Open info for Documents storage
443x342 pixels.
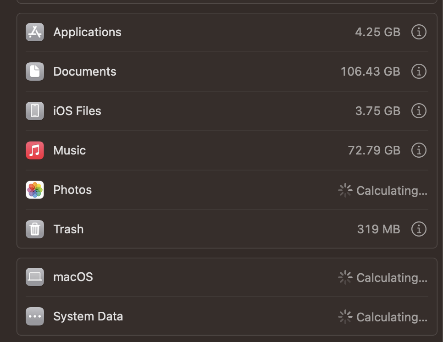click(419, 72)
